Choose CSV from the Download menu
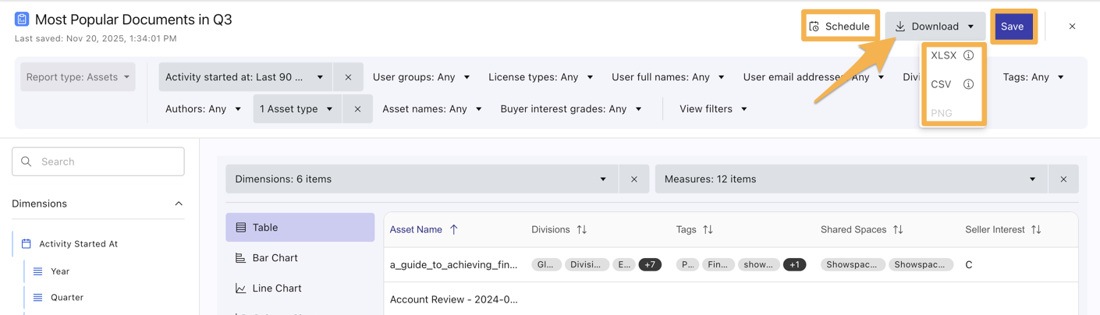The width and height of the screenshot is (1100, 315). (941, 84)
